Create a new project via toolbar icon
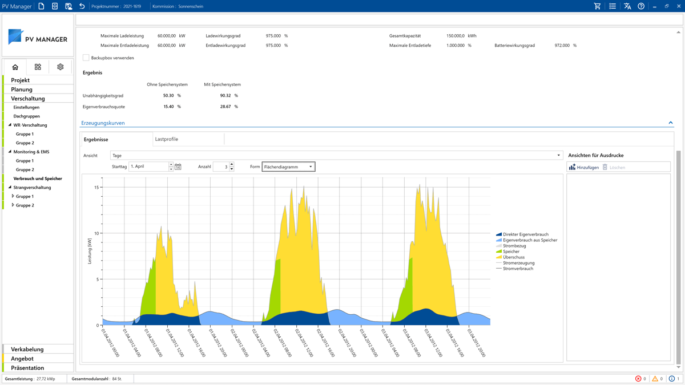 pyautogui.click(x=40, y=6)
